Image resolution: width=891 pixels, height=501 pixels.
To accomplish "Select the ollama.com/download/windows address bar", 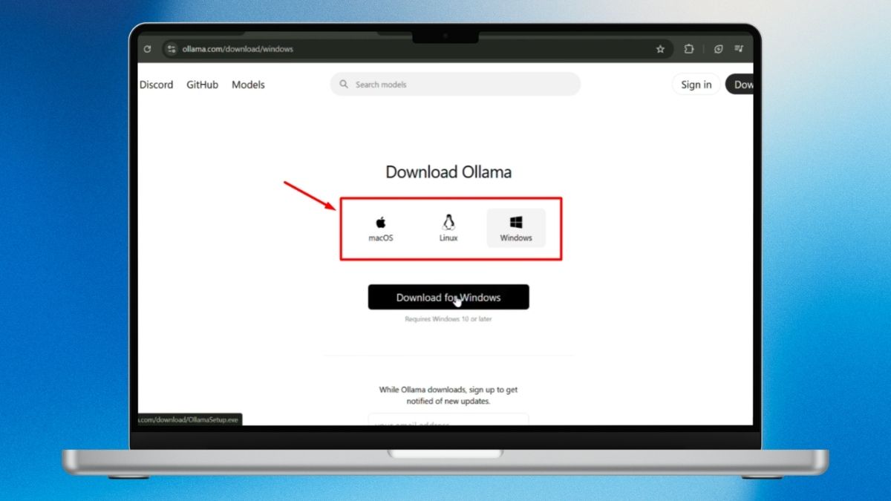I will click(x=417, y=49).
